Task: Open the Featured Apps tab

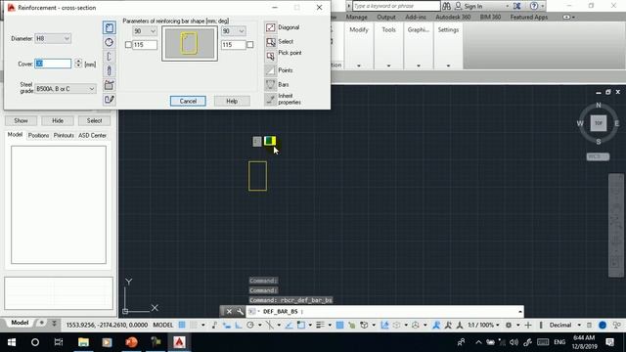Action: pyautogui.click(x=528, y=18)
